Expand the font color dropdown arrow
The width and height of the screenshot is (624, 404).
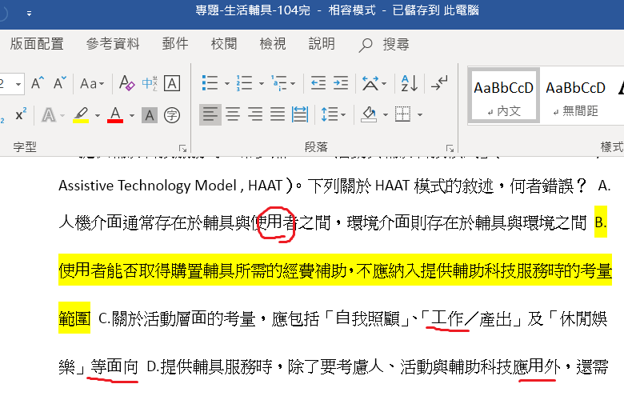pos(132,116)
